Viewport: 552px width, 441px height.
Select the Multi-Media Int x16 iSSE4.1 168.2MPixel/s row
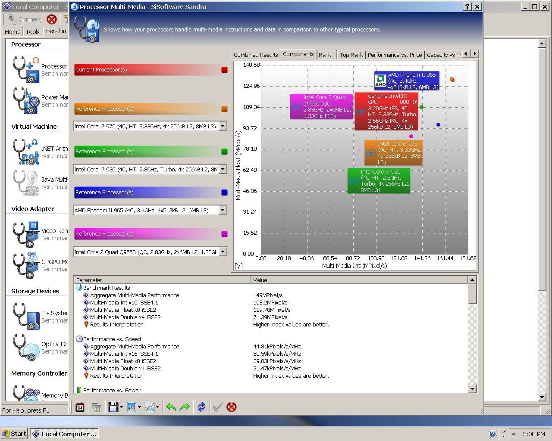271,302
